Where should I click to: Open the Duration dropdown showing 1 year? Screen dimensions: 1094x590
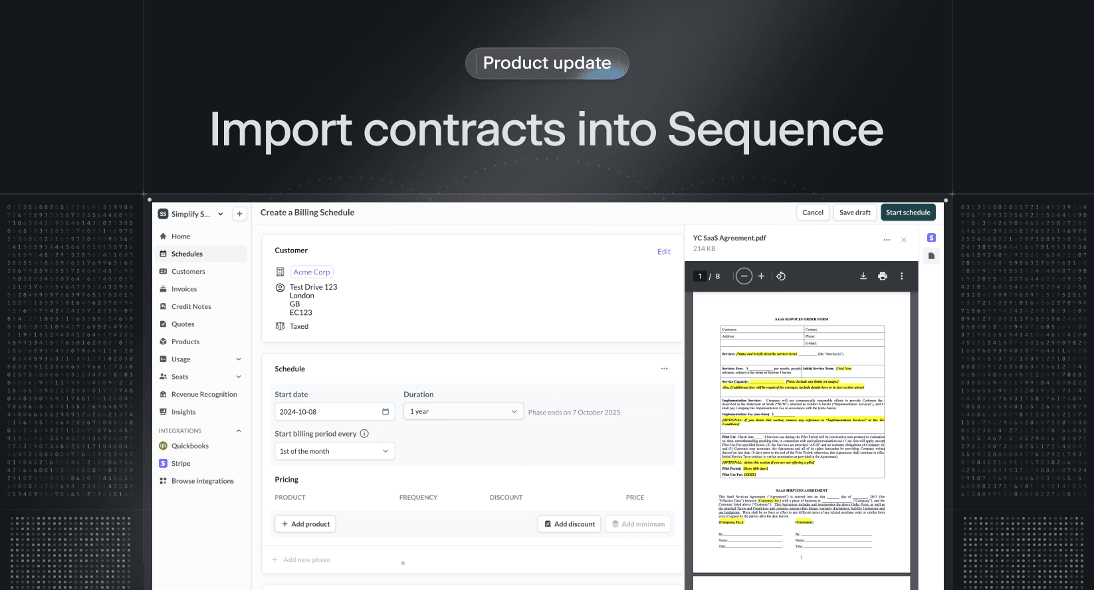click(x=463, y=412)
